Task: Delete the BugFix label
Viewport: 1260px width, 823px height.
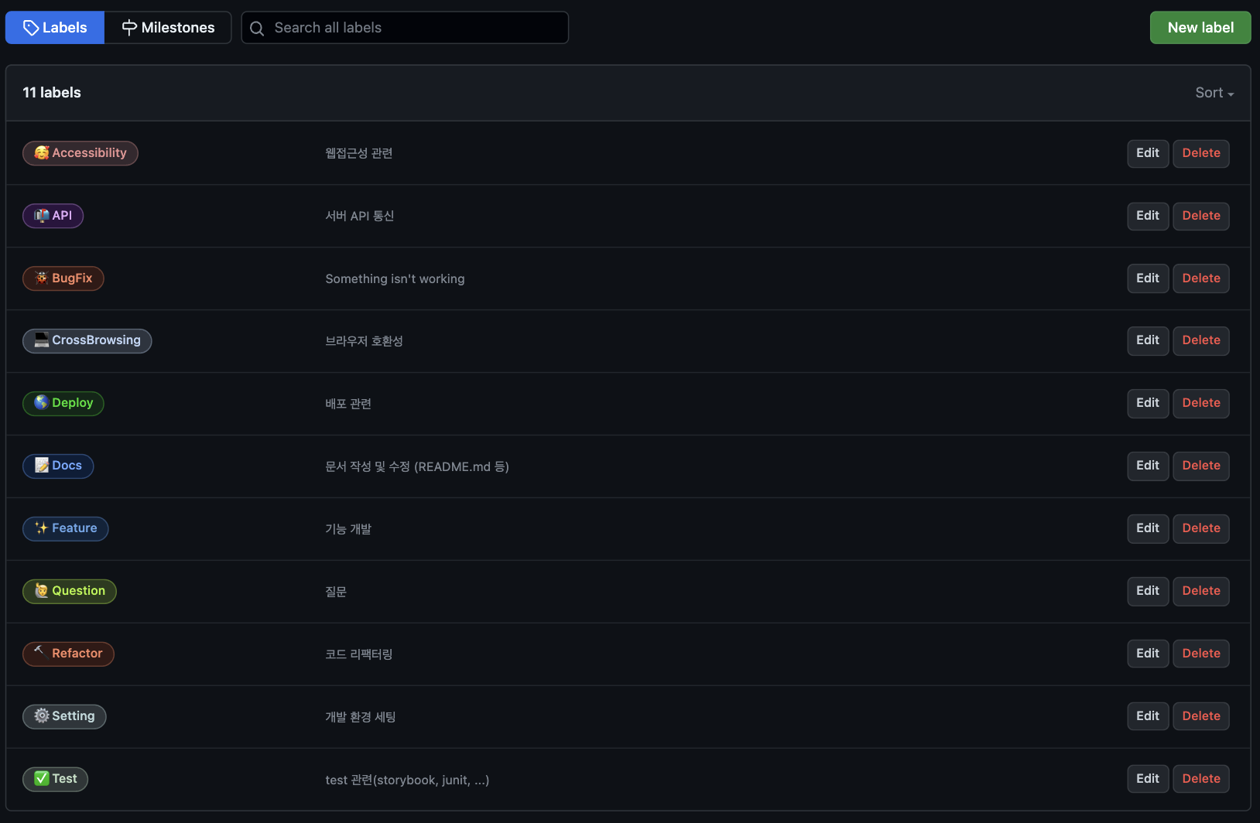Action: 1200,278
